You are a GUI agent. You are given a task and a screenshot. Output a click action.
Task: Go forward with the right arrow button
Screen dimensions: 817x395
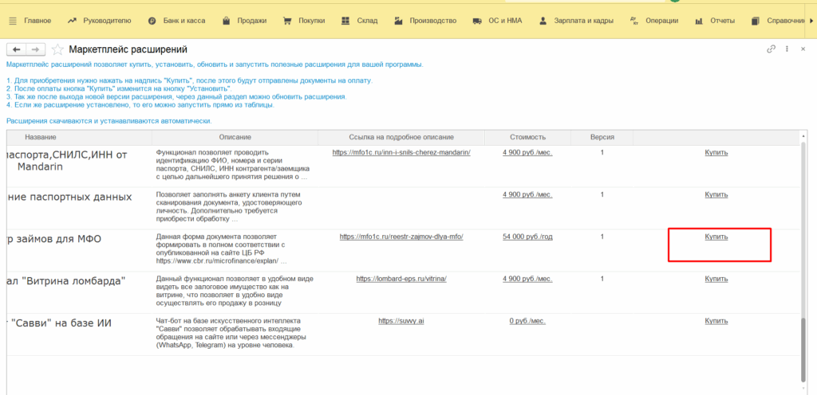pos(35,49)
